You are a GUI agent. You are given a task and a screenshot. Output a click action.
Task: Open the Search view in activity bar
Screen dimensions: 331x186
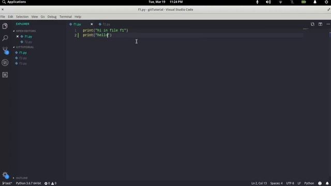coord(5,38)
